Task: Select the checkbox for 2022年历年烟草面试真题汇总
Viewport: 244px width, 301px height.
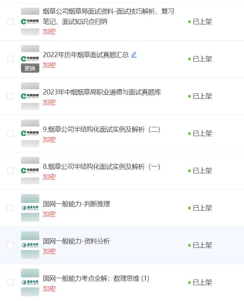Action: [10, 59]
